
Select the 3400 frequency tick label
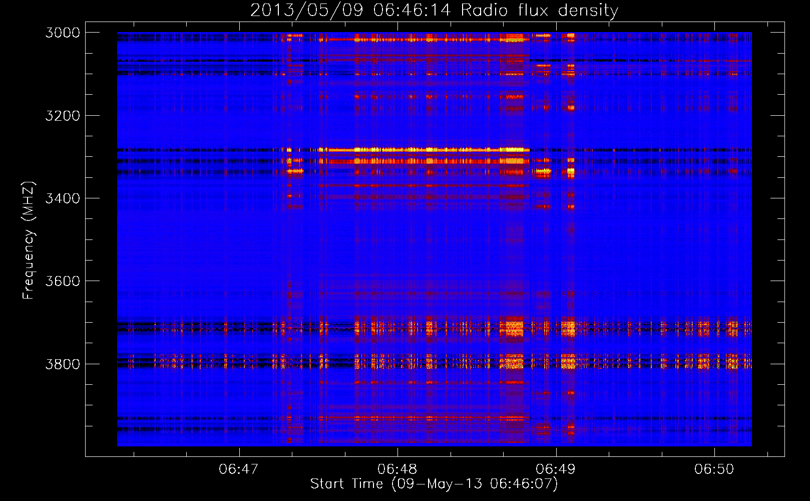63,198
